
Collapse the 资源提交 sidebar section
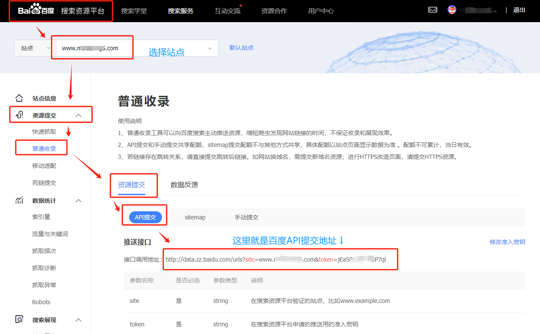click(78, 115)
